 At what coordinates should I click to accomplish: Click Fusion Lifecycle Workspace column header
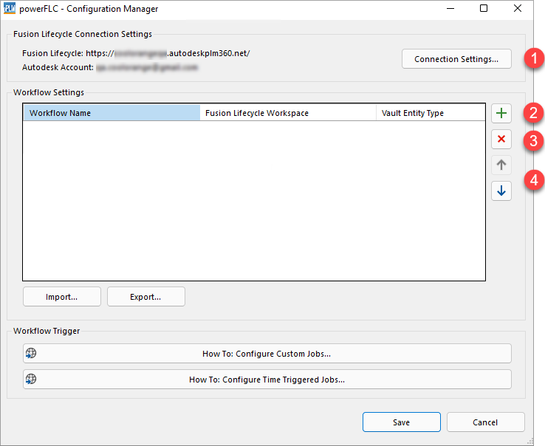pos(287,113)
